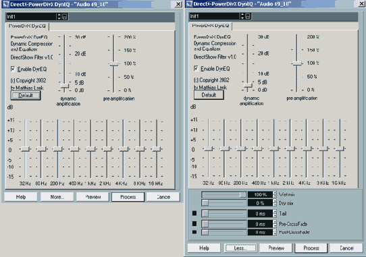This screenshot has height=257, width=366.
Task: Click the 1 kHz band slider in left window
Action: 90,149
